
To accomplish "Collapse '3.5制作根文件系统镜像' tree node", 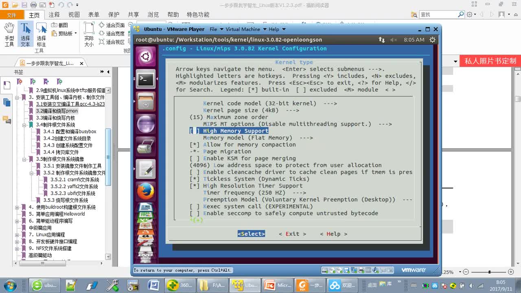I will pos(24,159).
